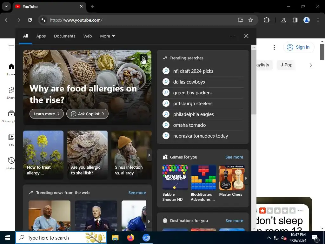
Task: Click search panel scroll-down arrow
Action: tap(254, 229)
